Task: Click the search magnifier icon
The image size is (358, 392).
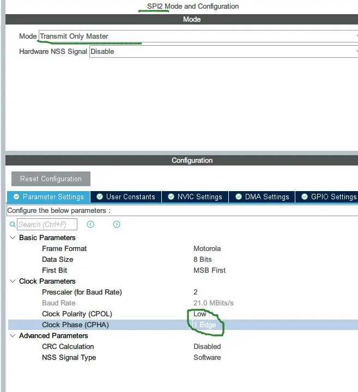Action: coord(13,224)
